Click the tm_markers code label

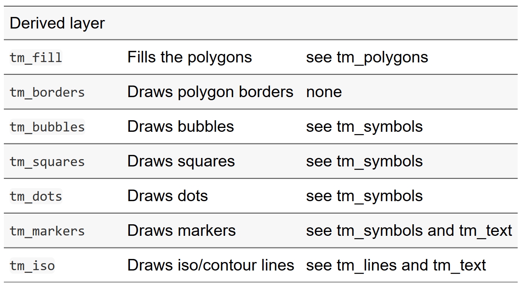pos(47,231)
